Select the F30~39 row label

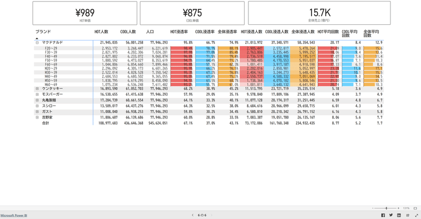coord(51,53)
